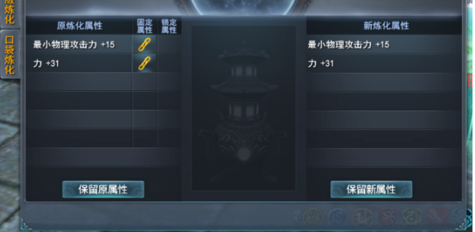Toggle the empty third-row lock attribute cell
The height and width of the screenshot is (232, 475).
(169, 82)
